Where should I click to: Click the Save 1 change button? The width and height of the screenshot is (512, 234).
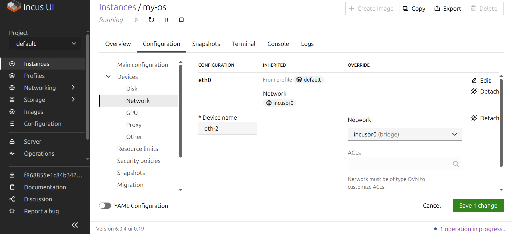tap(478, 205)
